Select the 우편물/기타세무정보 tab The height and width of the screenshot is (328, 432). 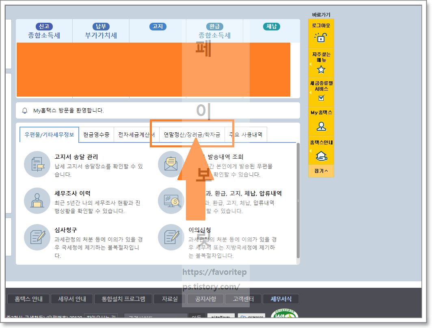[x=49, y=135]
